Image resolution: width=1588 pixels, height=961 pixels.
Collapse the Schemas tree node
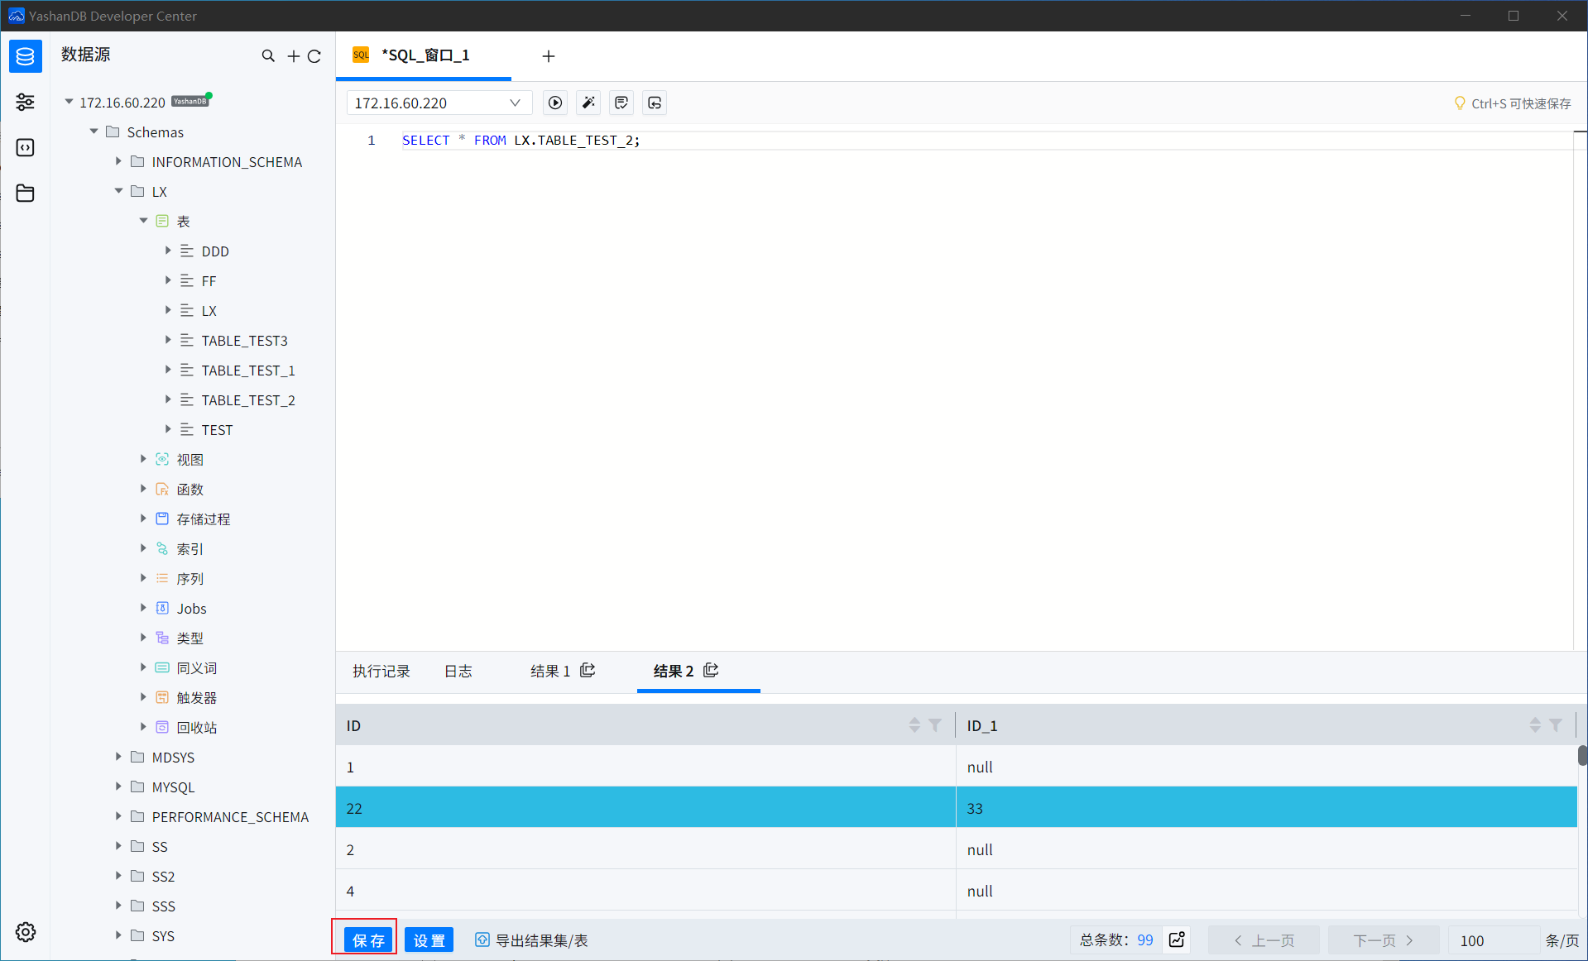coord(94,131)
